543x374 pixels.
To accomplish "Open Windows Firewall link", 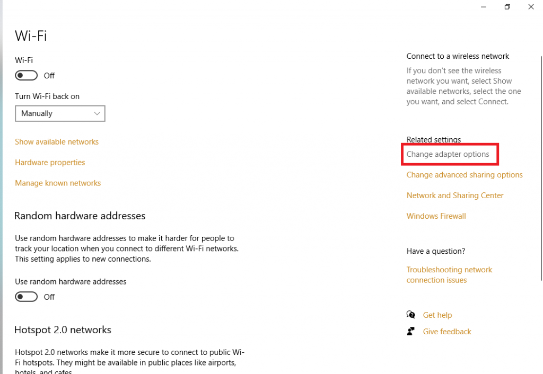I will [436, 216].
